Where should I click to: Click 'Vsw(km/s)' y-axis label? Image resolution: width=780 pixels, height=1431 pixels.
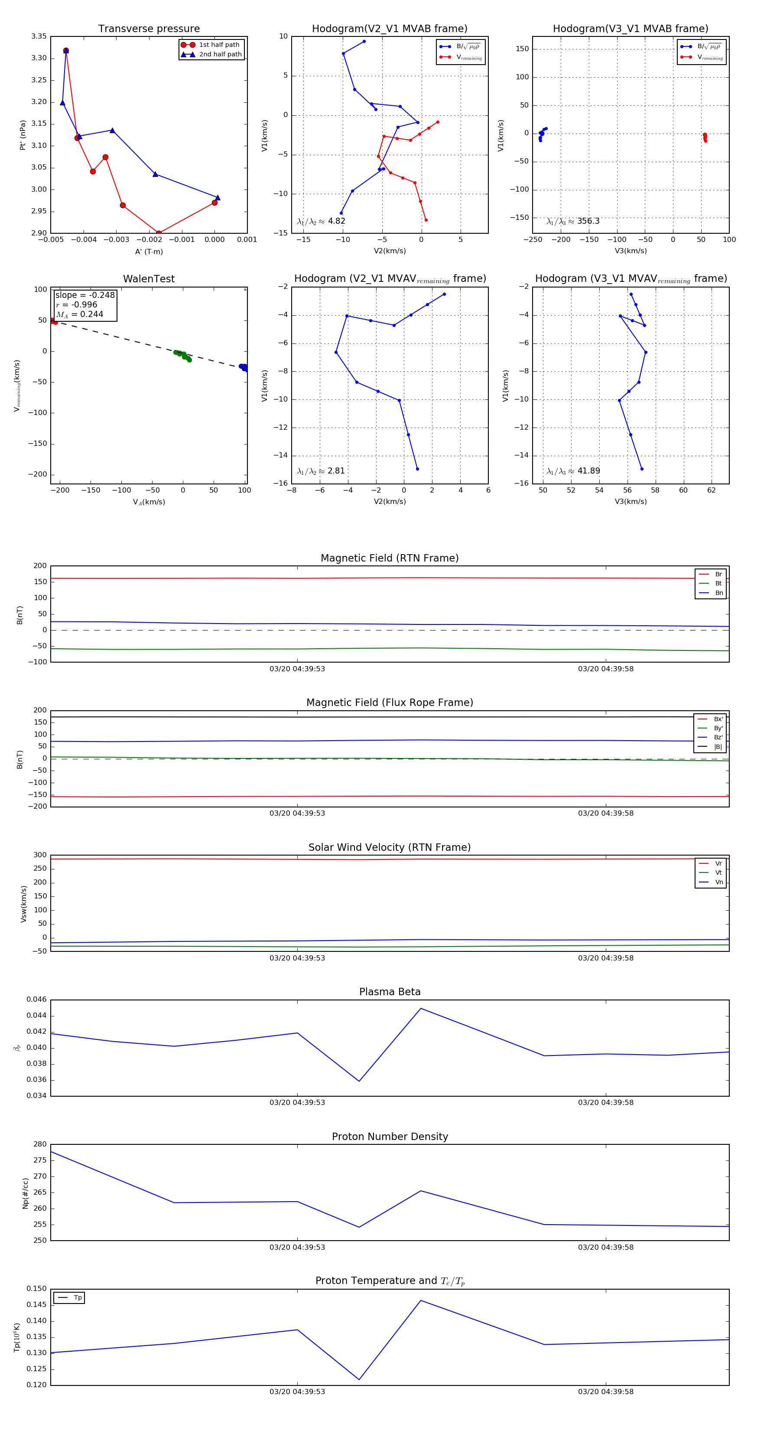coord(23,904)
